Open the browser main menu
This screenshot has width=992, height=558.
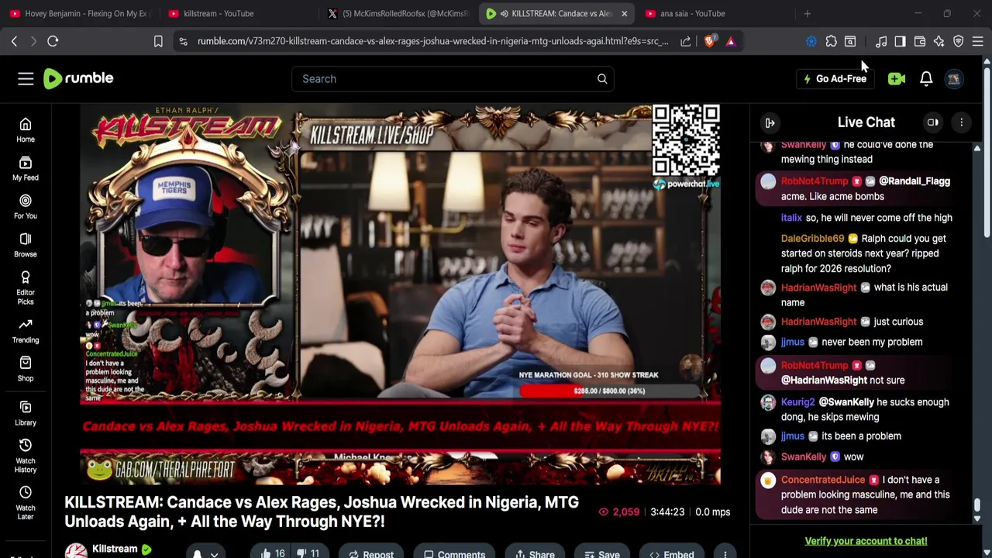click(x=977, y=41)
